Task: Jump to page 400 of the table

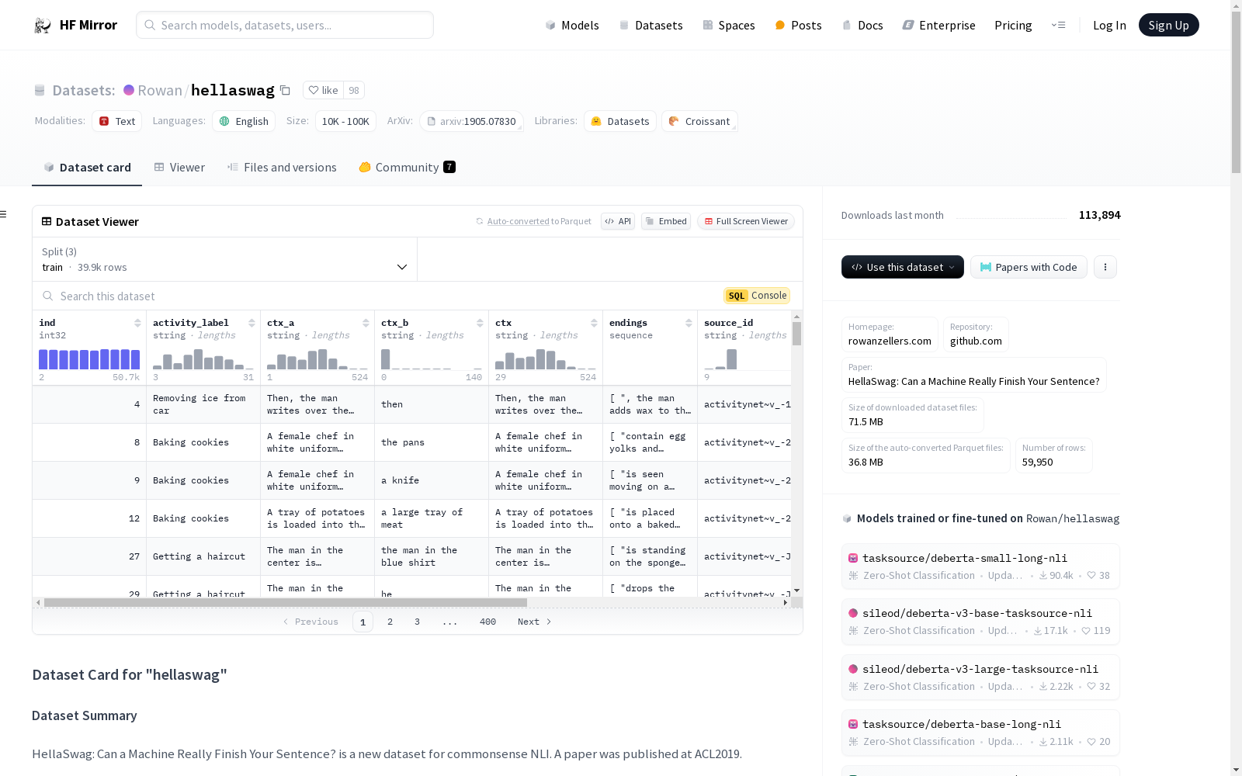Action: [x=487, y=622]
